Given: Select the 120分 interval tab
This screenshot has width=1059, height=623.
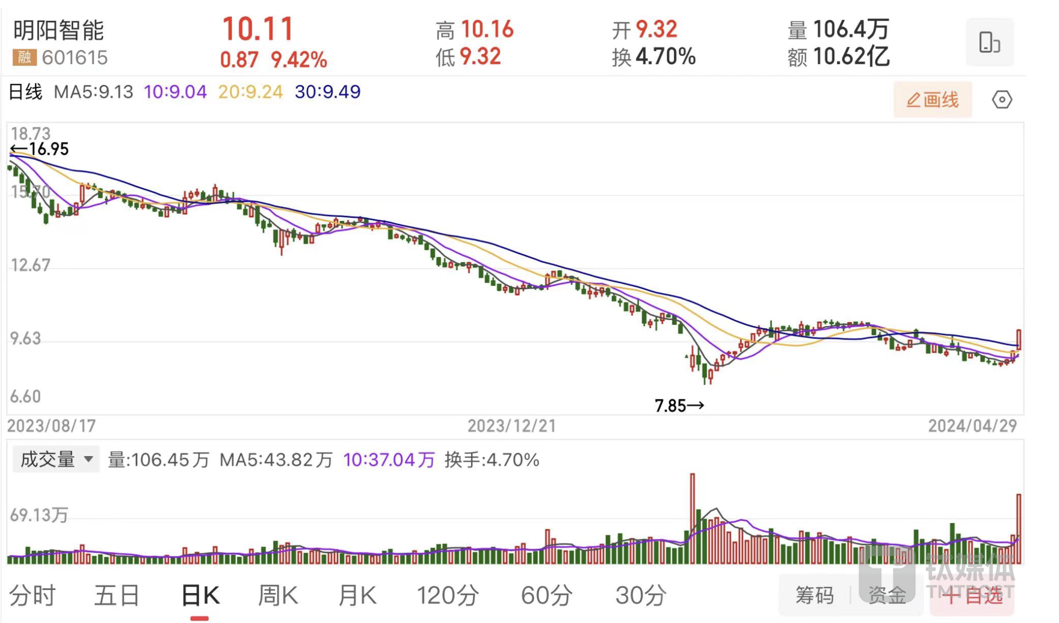Looking at the screenshot, I should tap(447, 595).
